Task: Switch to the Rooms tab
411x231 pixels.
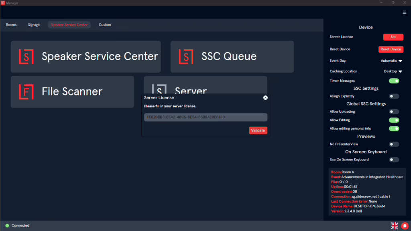Action: point(11,25)
